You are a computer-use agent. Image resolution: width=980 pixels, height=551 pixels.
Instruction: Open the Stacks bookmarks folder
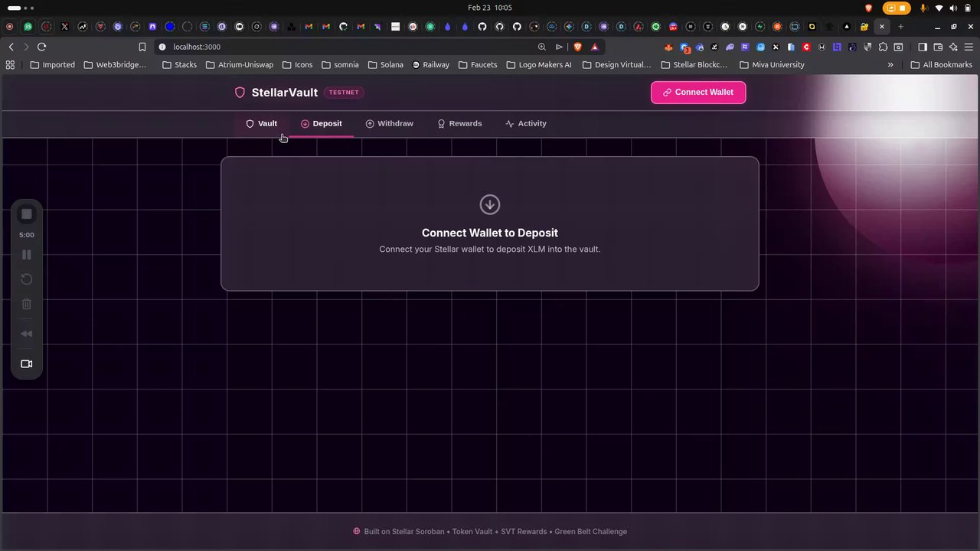tap(179, 65)
